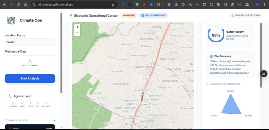Open browser downloads
The image size is (269, 130).
pos(190,5)
